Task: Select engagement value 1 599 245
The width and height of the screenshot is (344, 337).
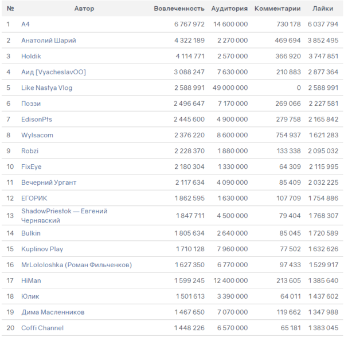Action: 189,280
